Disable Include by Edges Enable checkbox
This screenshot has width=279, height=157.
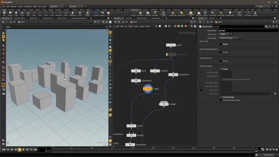coord(221,69)
